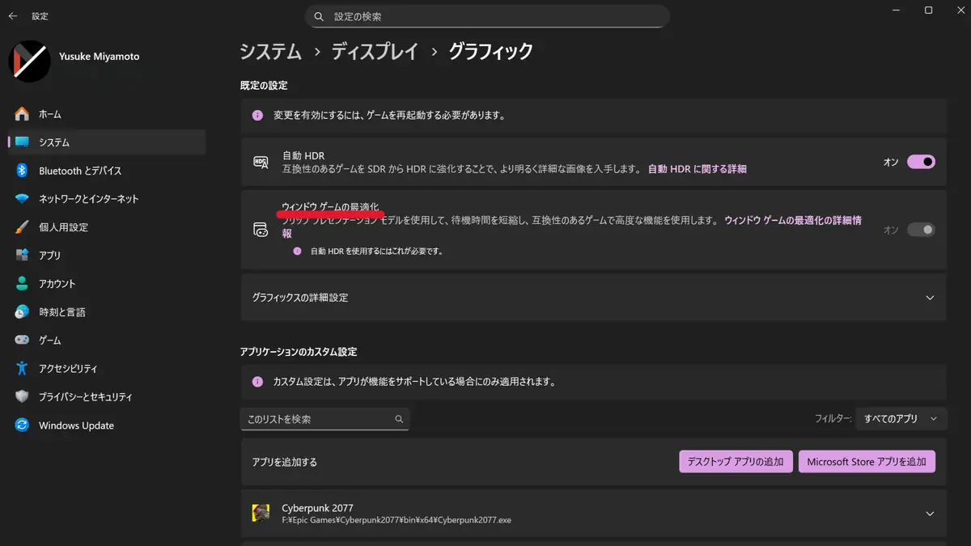971x546 pixels.
Task: Expand グラフィックスの詳細設定 section
Action: click(x=930, y=298)
